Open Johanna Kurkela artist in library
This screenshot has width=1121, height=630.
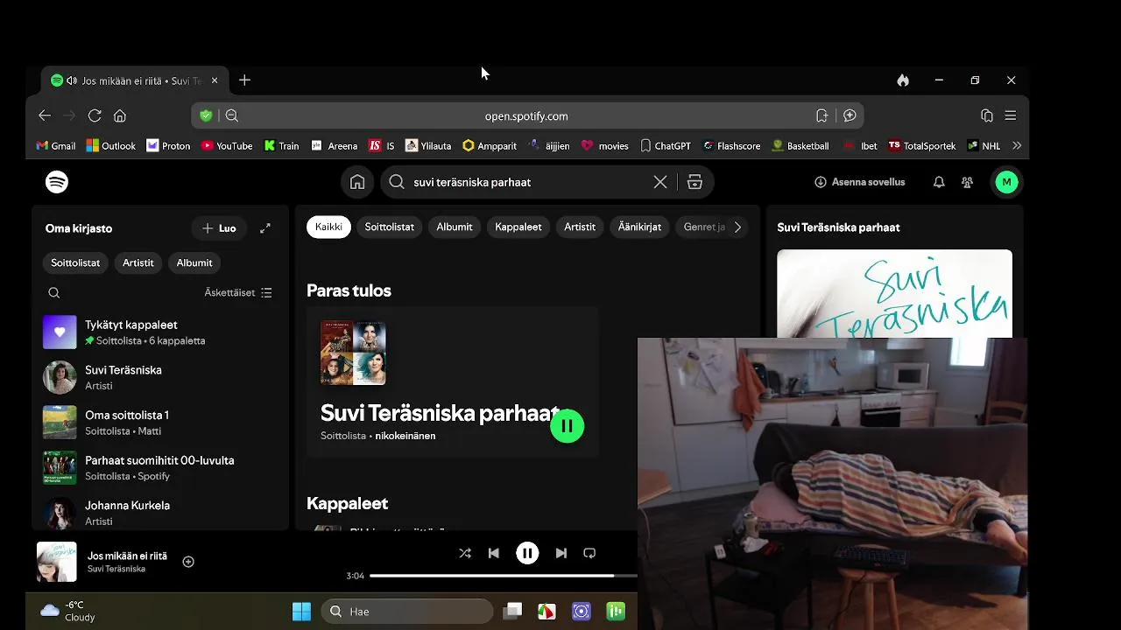point(160,513)
